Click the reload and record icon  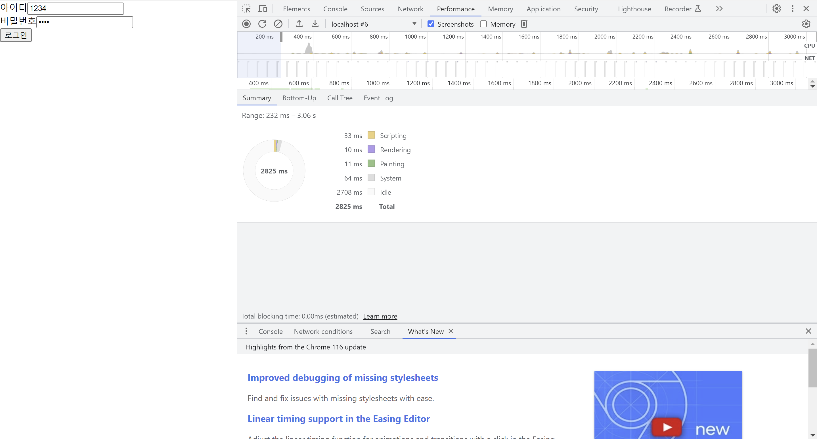(262, 24)
